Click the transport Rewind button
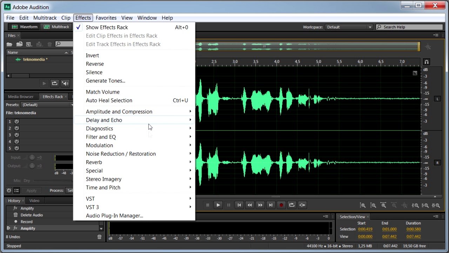Screen dimensions: 449x253 click(250, 205)
